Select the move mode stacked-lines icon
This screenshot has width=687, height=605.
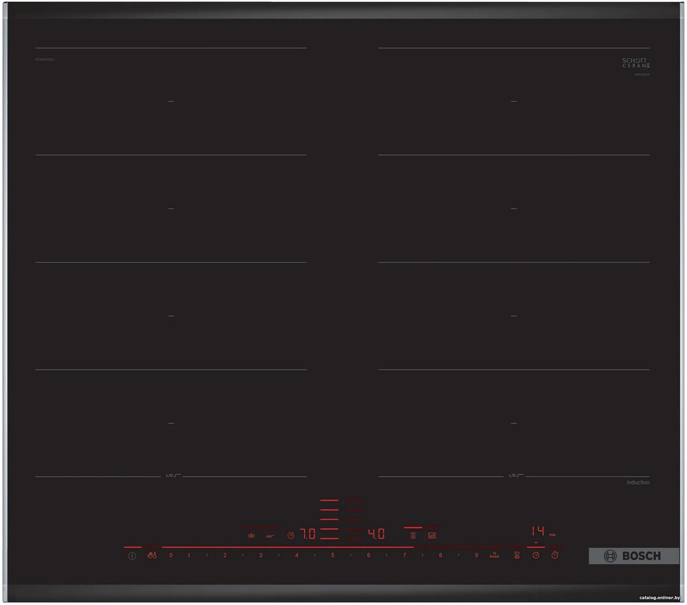tap(413, 535)
